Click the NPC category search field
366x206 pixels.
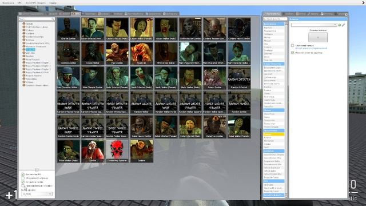pyautogui.click(x=37, y=19)
